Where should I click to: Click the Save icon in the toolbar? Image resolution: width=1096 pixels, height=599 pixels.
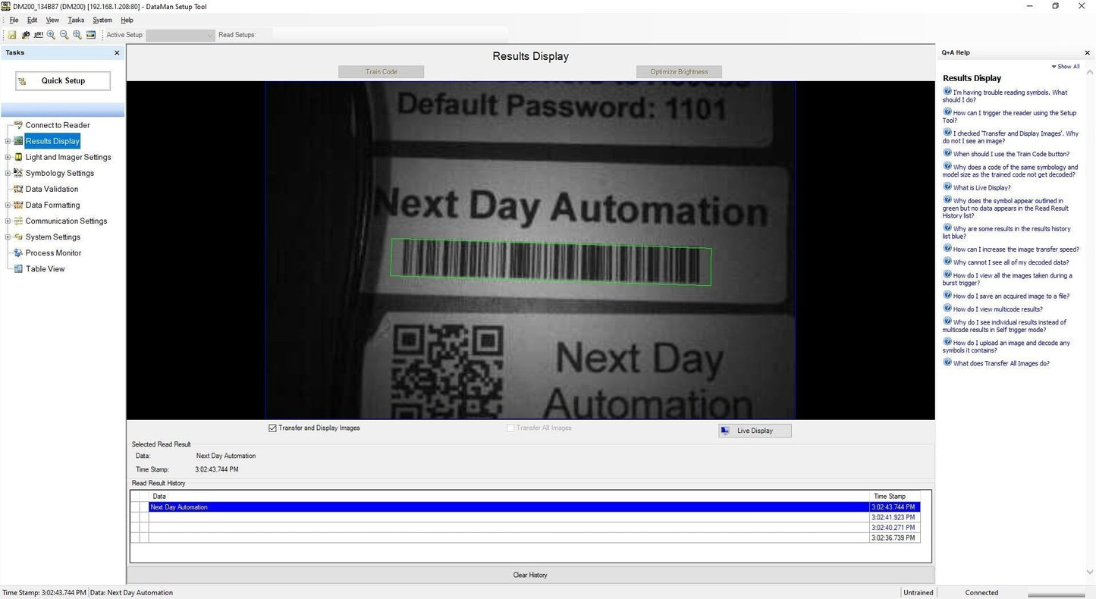pyautogui.click(x=12, y=35)
